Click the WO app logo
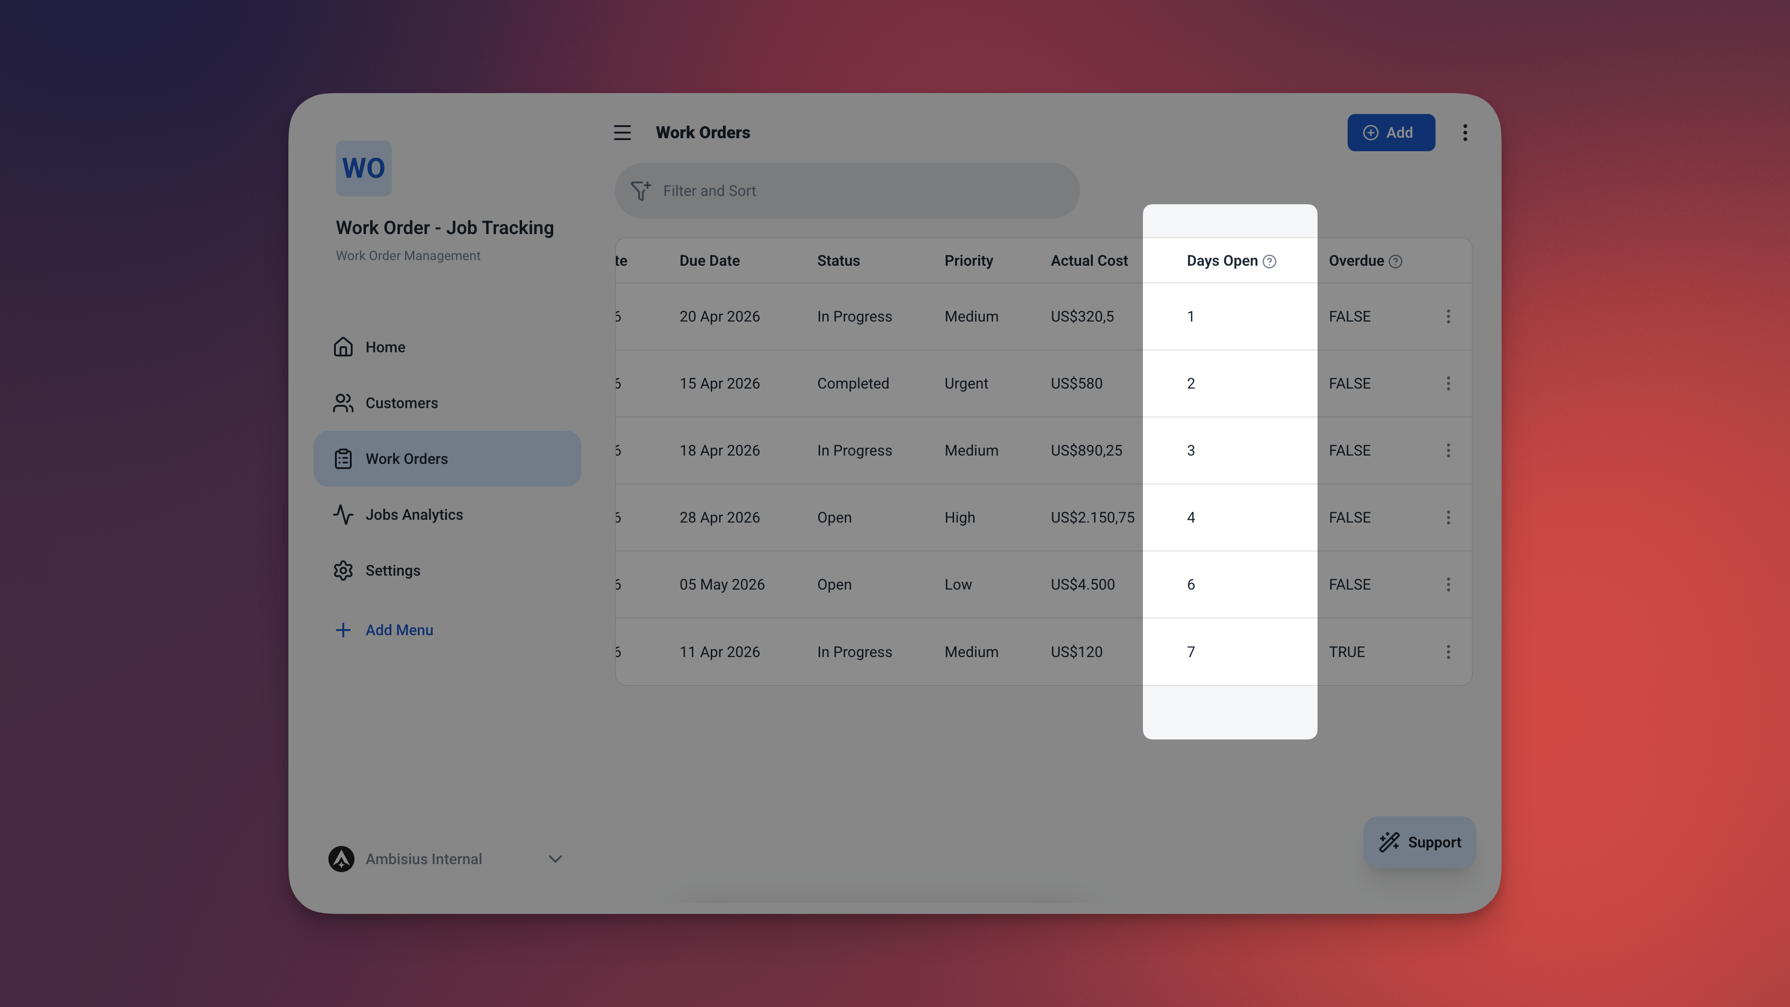 [363, 168]
